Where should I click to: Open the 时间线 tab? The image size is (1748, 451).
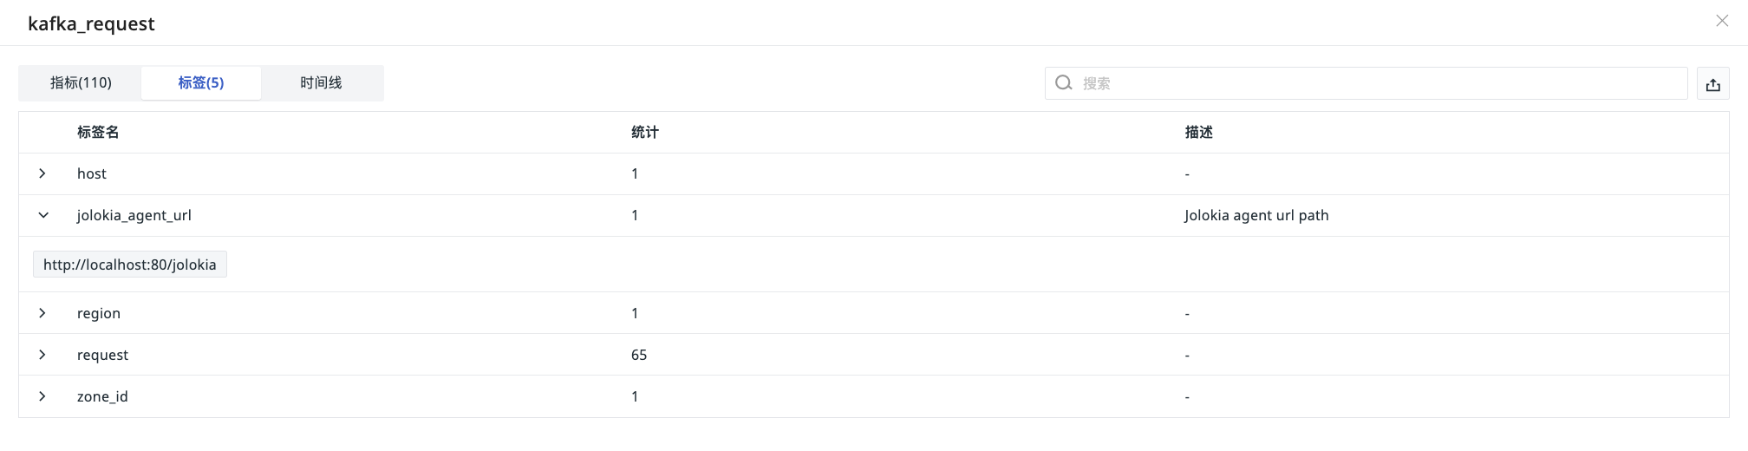[321, 83]
